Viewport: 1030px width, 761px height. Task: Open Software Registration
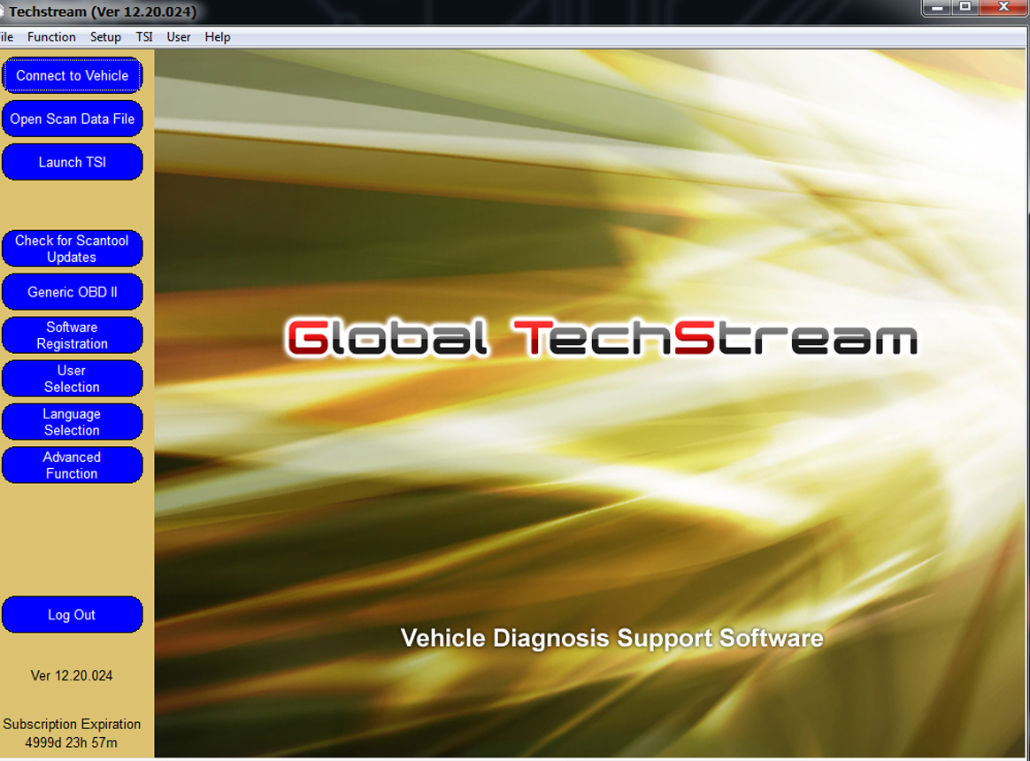73,335
